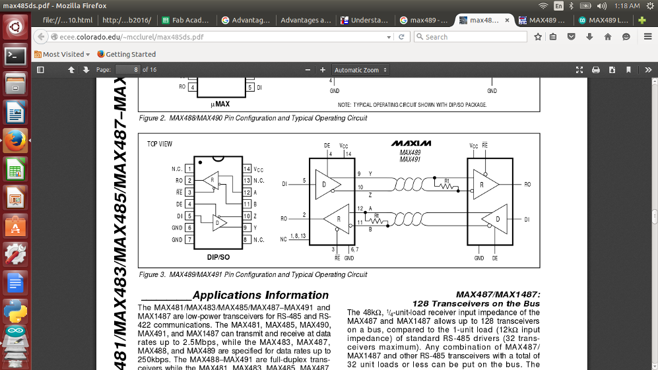Image resolution: width=658 pixels, height=370 pixels.
Task: Switch to Fab Acad... tab
Action: (x=186, y=20)
